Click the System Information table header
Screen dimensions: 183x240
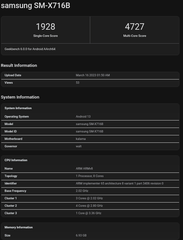pyautogui.click(x=18, y=108)
